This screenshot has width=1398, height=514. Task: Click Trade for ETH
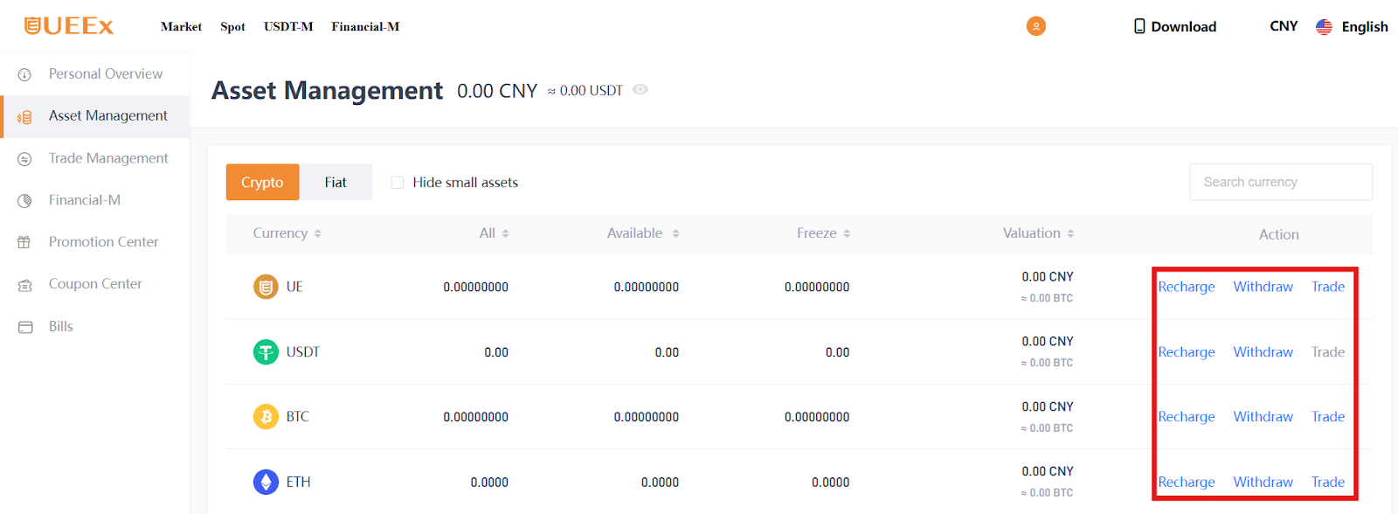[1328, 482]
